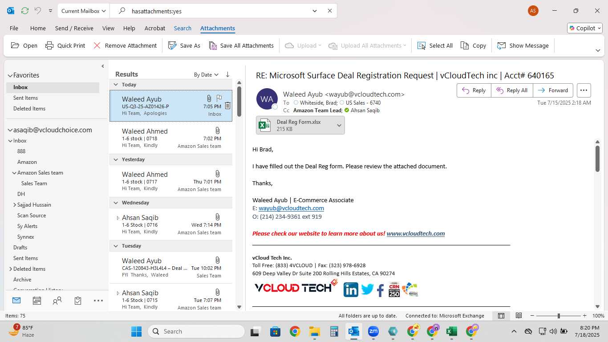This screenshot has height=342, width=608.
Task: Switch to the Search tab
Action: tap(182, 28)
